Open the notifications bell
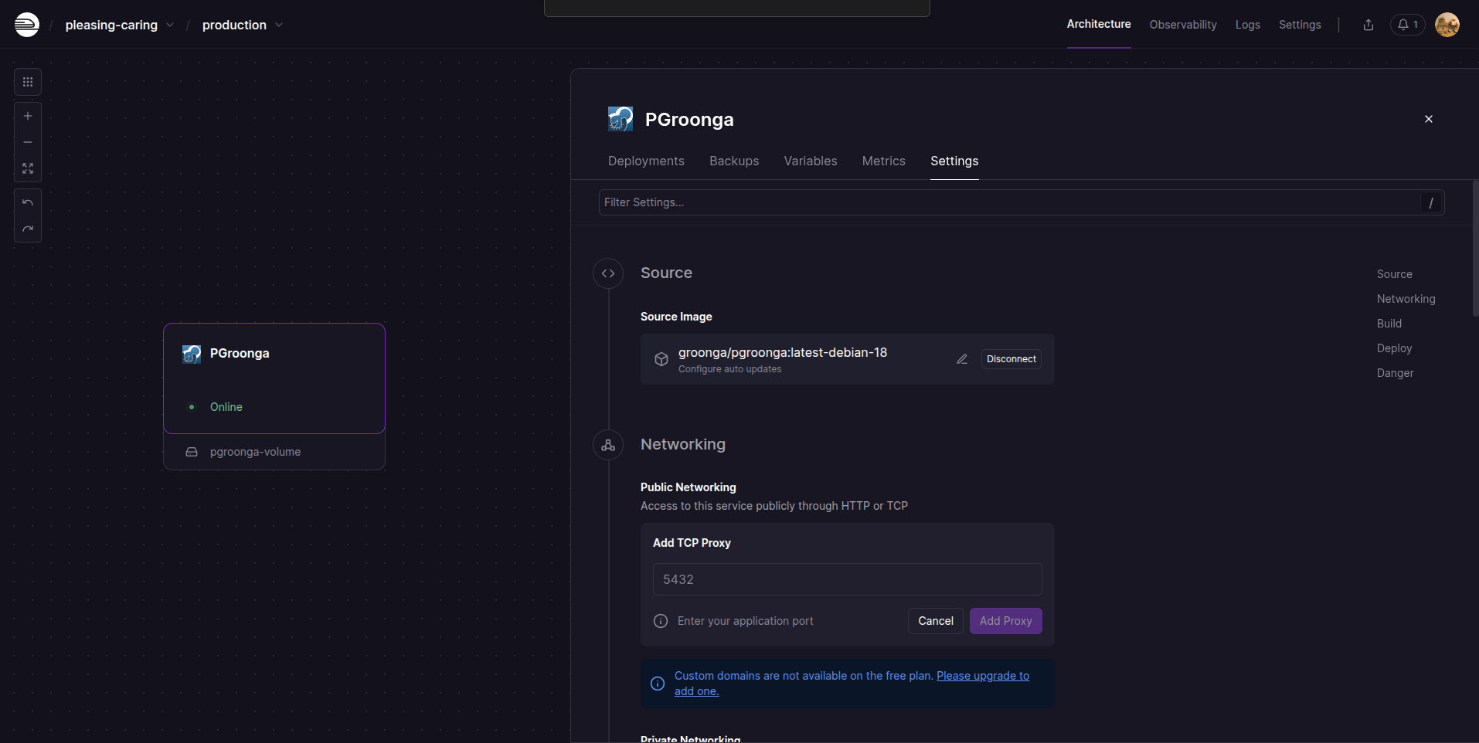The width and height of the screenshot is (1479, 743). pos(1407,25)
